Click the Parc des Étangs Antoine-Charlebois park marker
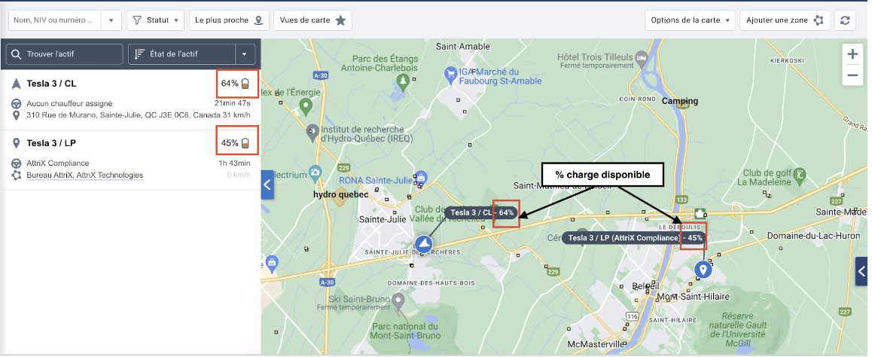The height and width of the screenshot is (357, 872). (x=403, y=81)
